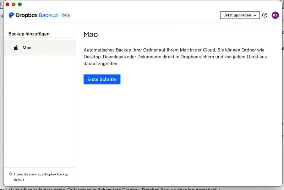Image resolution: width=284 pixels, height=190 pixels.
Task: Click the shield icon in the sidebar footer
Action: [x=11, y=174]
